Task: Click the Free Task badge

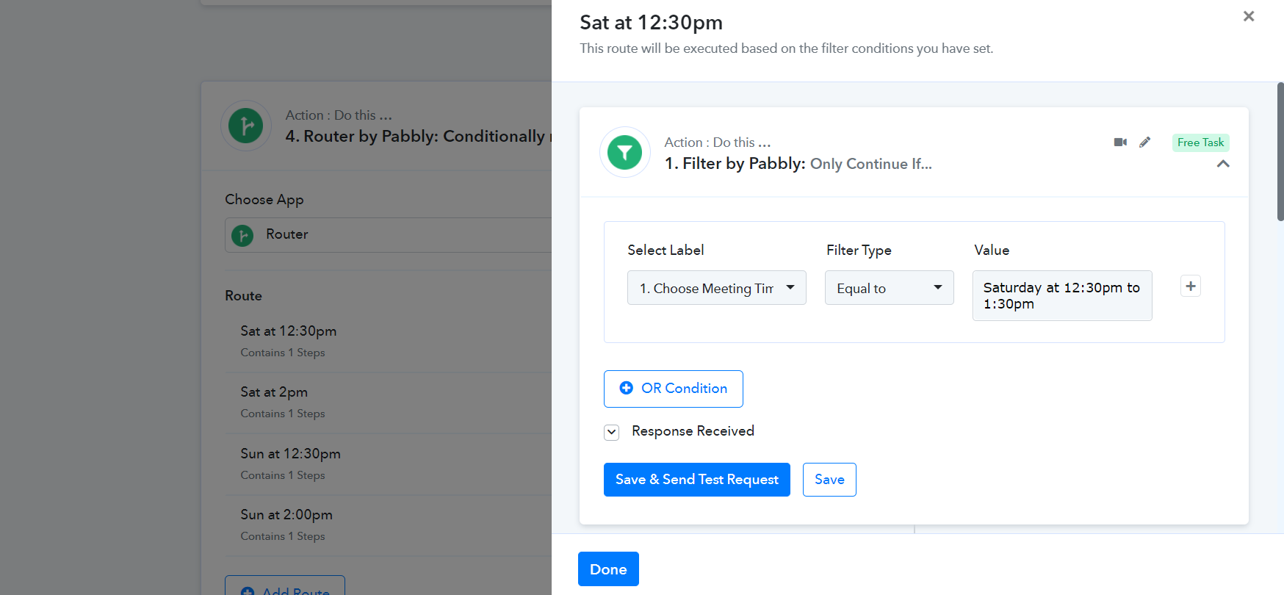Action: click(x=1200, y=143)
